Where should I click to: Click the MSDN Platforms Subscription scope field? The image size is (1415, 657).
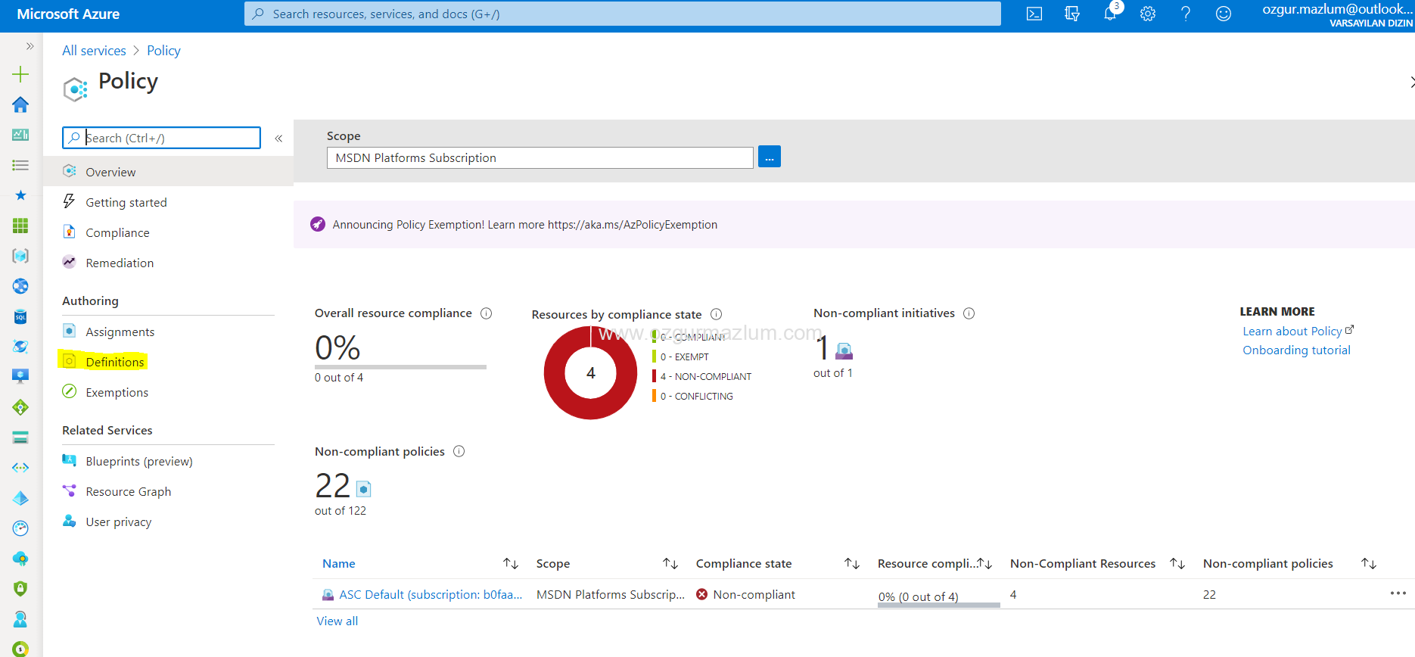[x=540, y=157]
